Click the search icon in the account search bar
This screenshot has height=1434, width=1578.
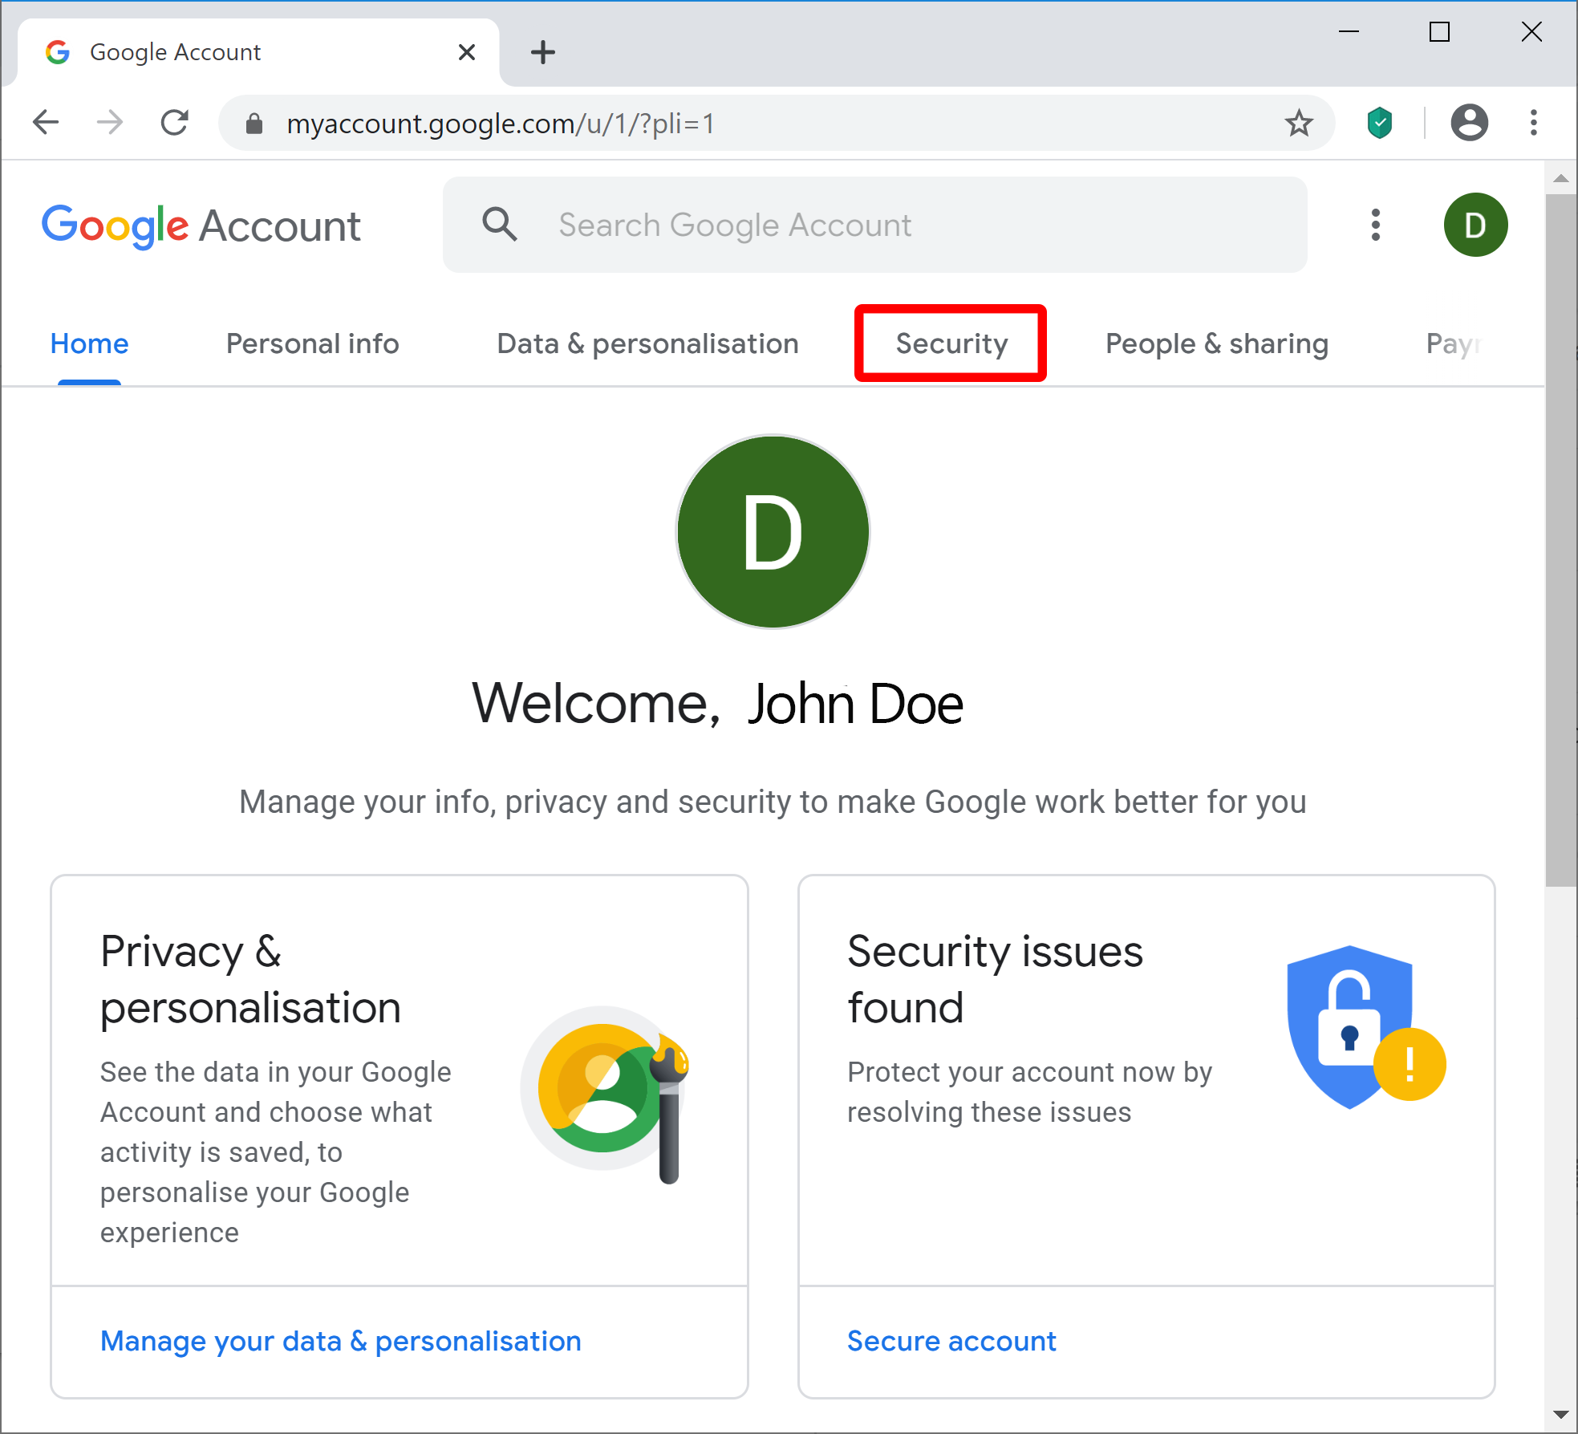[x=500, y=225]
